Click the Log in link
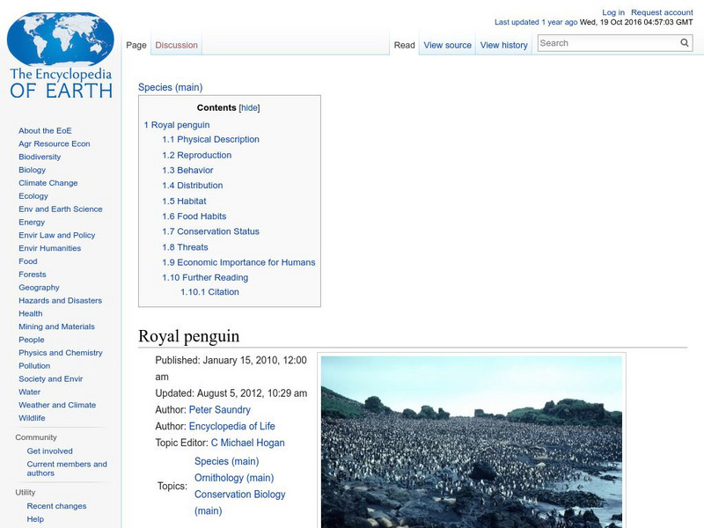This screenshot has height=528, width=704. coord(613,12)
